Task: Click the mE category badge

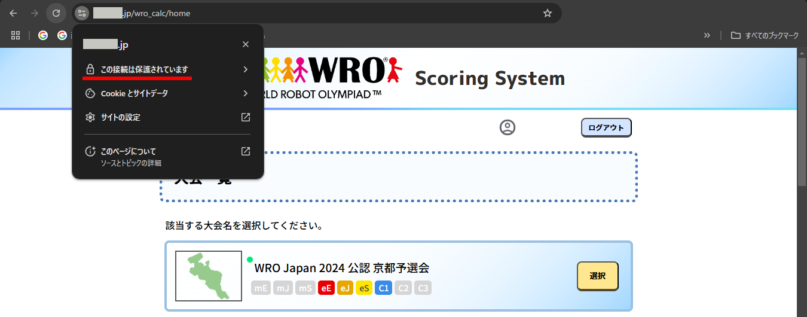Action: 261,288
